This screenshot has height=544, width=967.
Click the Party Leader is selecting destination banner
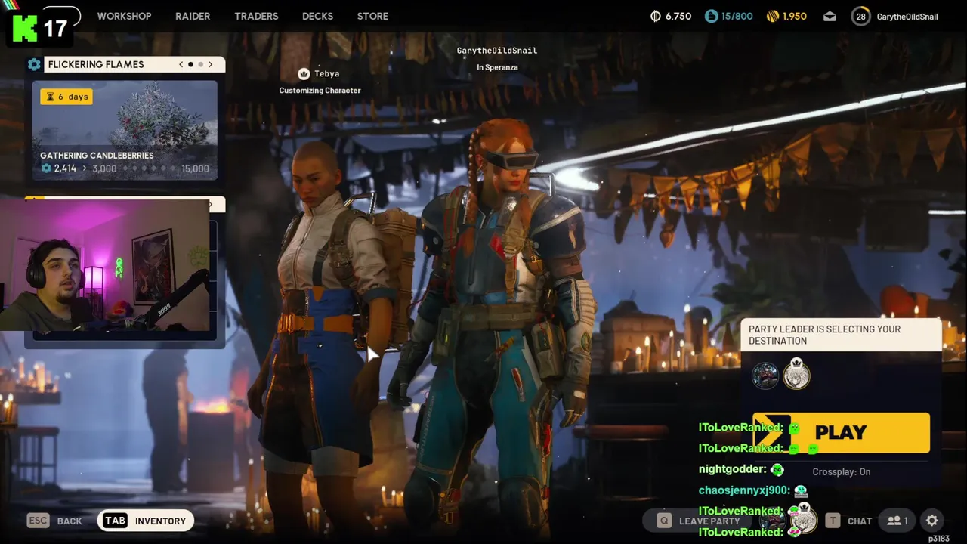tap(841, 335)
